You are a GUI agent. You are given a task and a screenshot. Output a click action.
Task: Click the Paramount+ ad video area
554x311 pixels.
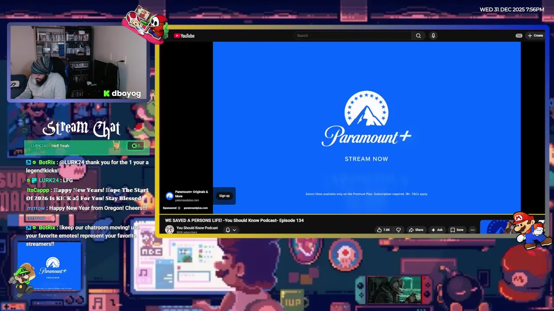click(367, 127)
